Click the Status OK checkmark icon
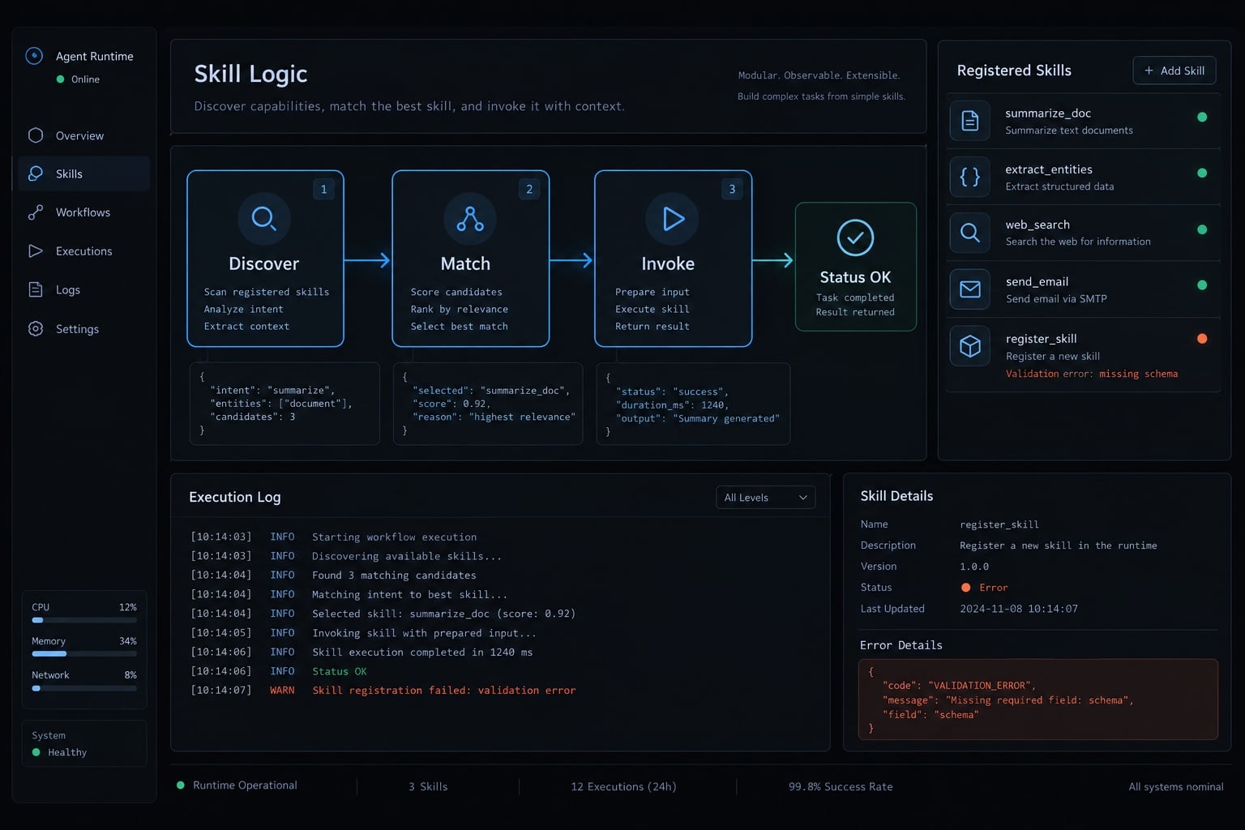This screenshot has width=1245, height=830. pyautogui.click(x=855, y=237)
